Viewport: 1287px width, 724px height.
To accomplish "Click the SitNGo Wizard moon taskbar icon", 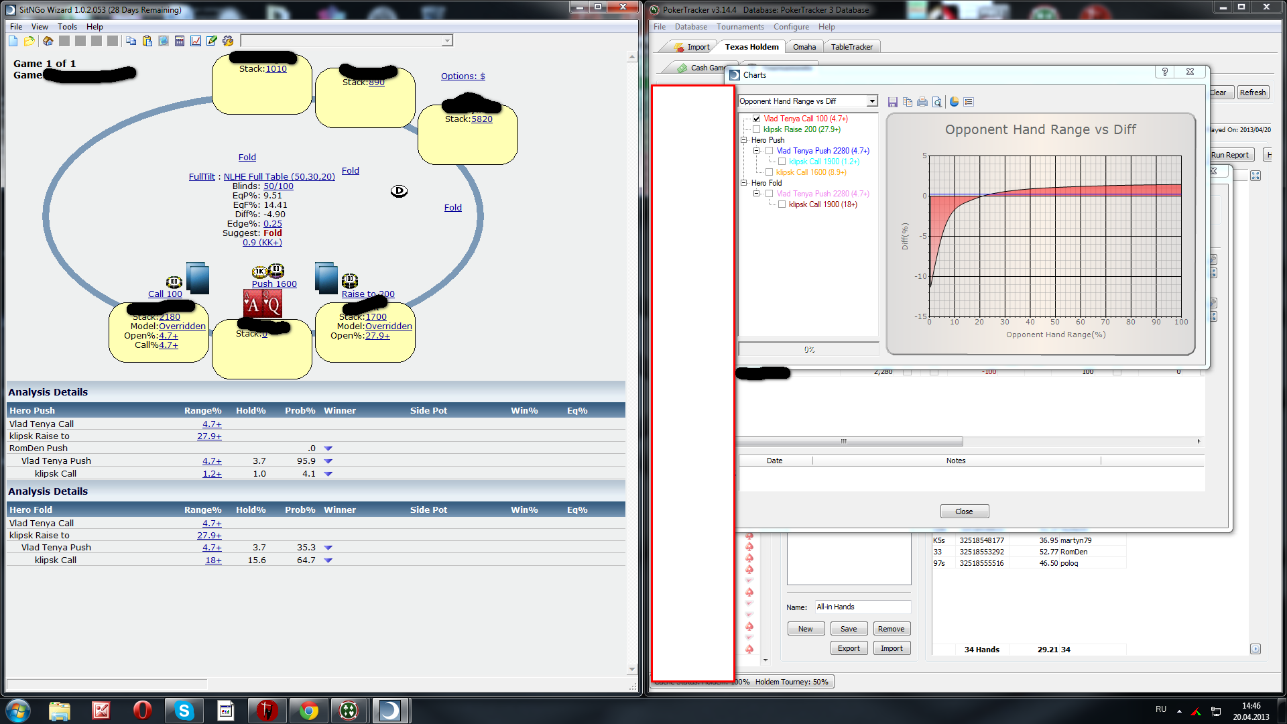I will coord(390,711).
